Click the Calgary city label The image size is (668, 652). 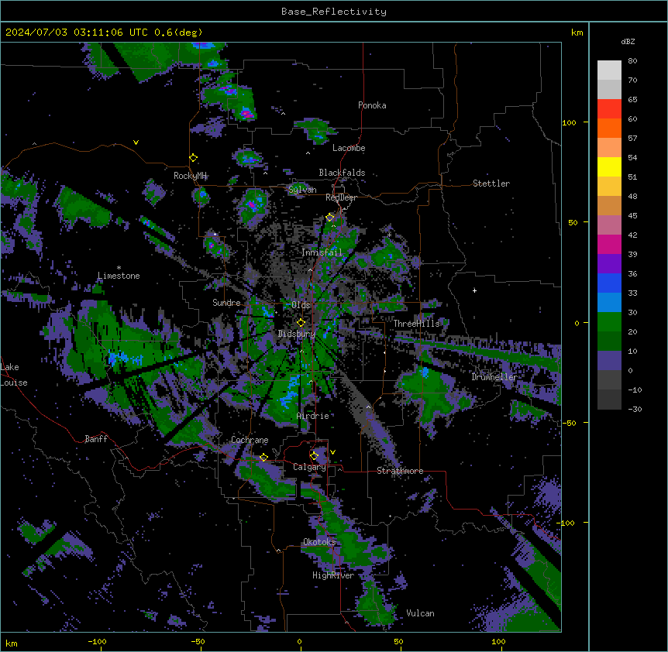[309, 467]
